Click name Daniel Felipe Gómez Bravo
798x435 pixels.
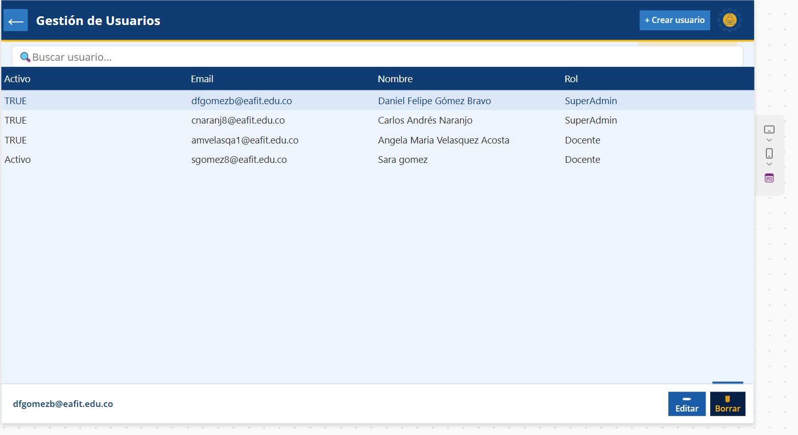tap(434, 101)
